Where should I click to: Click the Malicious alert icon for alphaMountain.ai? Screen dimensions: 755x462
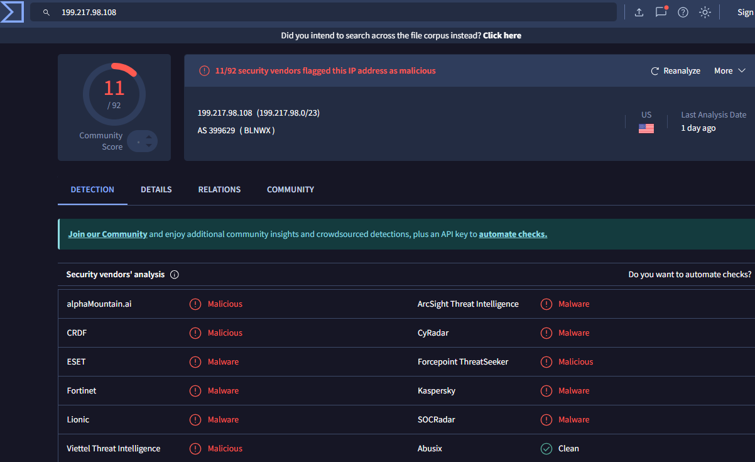[x=195, y=304]
